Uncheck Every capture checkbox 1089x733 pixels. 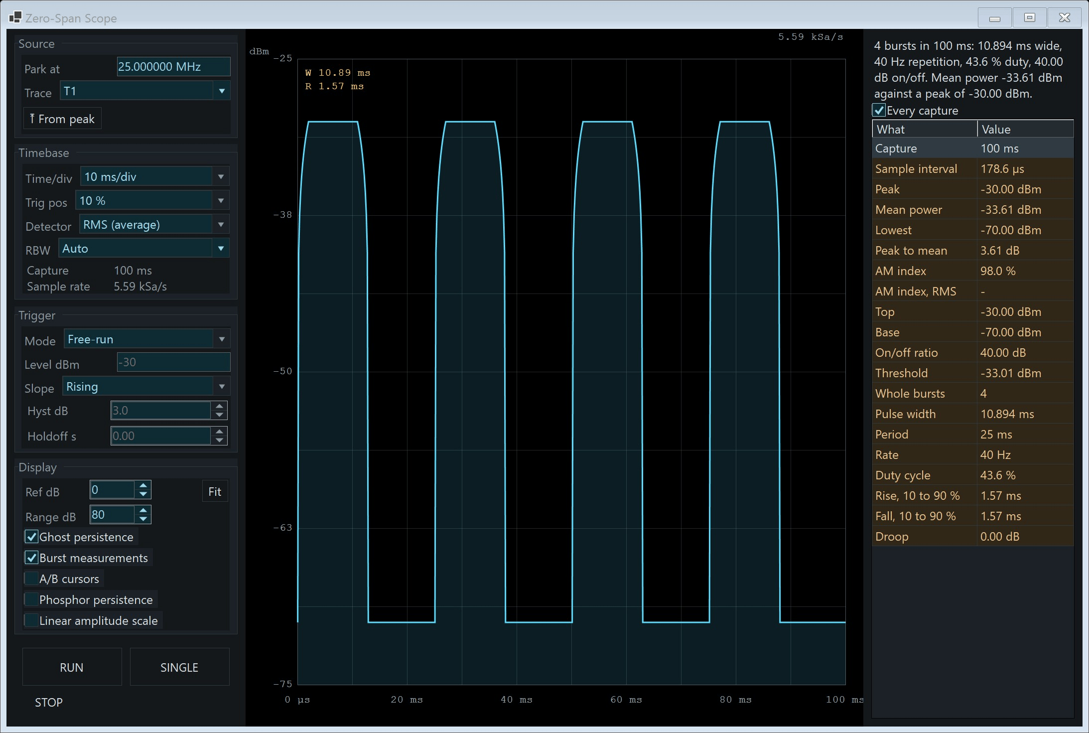[879, 111]
